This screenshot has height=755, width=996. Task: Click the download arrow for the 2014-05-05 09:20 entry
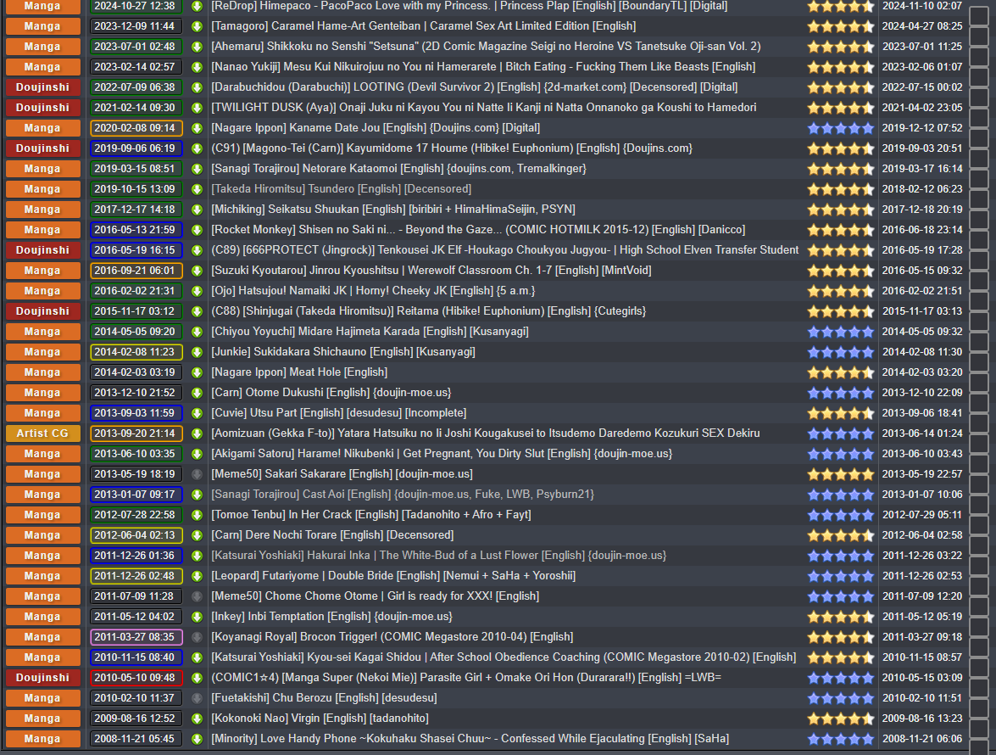[x=197, y=332]
